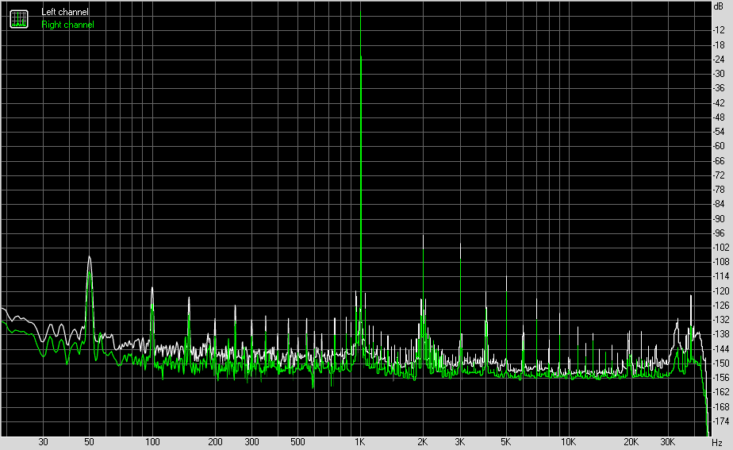Click the -120 dB axis value
The width and height of the screenshot is (733, 450).
tap(720, 291)
